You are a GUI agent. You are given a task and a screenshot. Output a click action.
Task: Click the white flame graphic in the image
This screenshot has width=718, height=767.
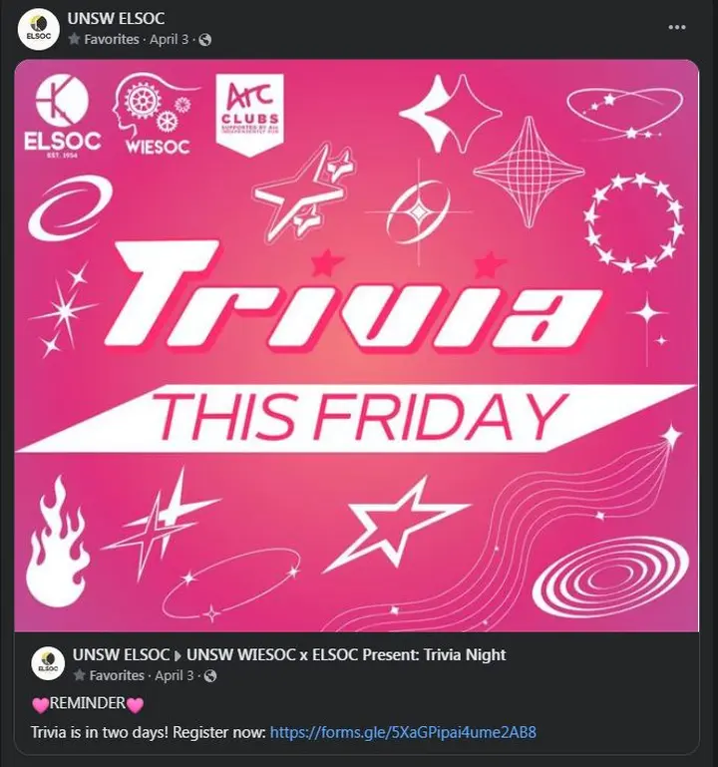point(59,539)
